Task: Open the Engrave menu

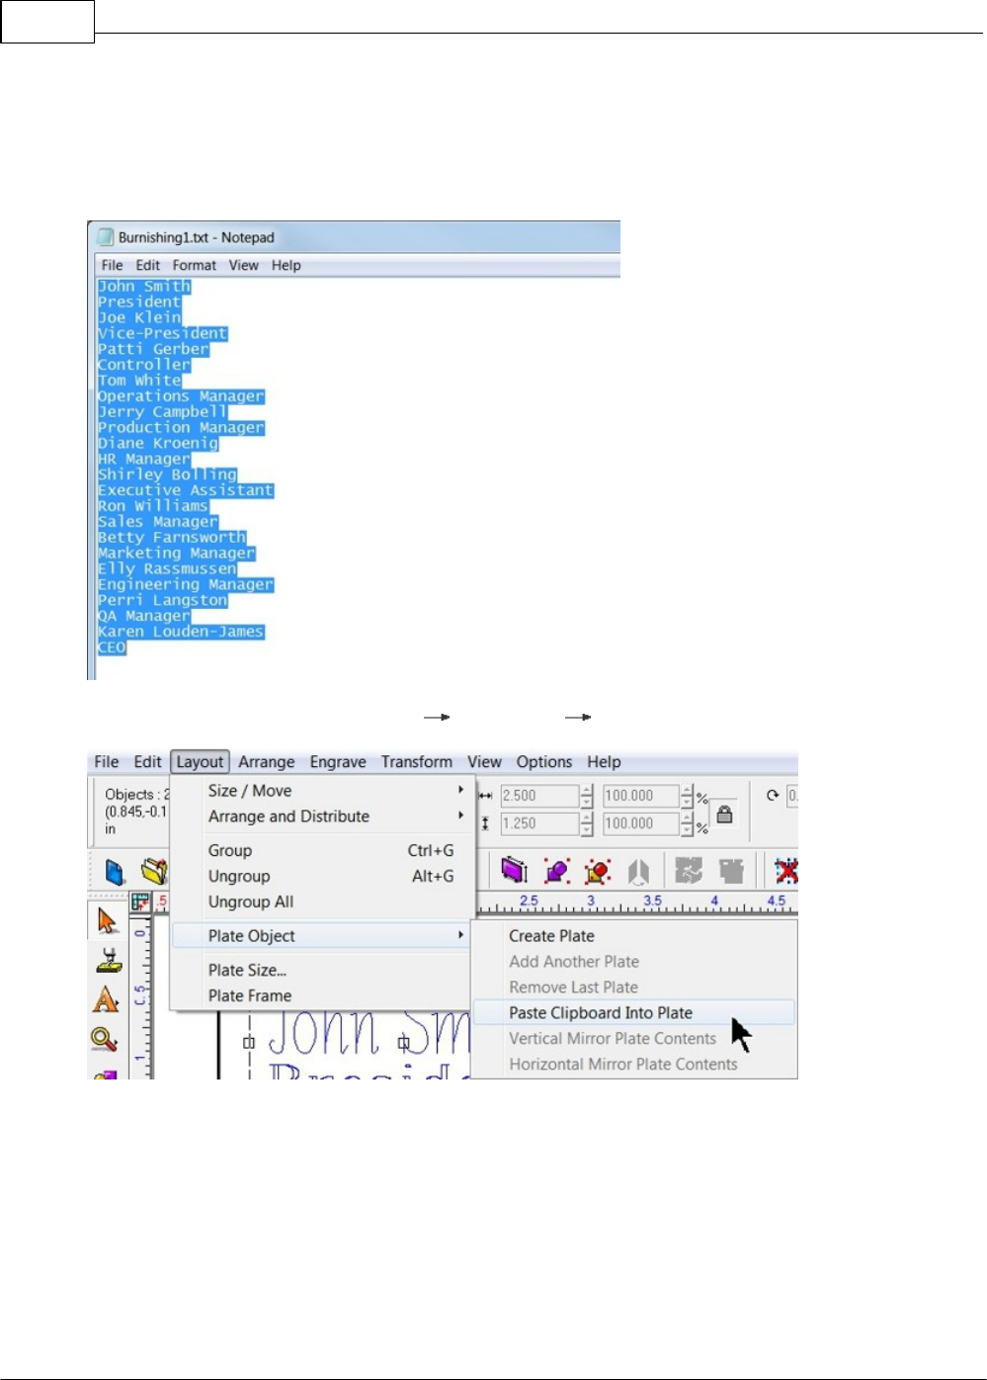Action: 338,762
